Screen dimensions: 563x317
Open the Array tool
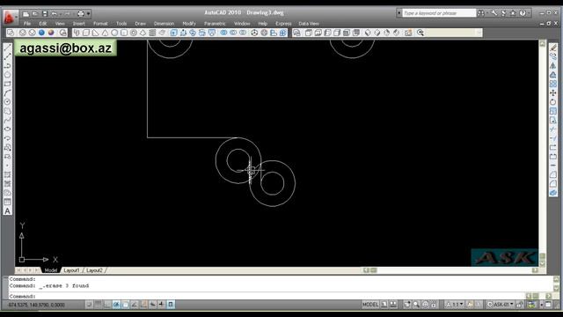pyautogui.click(x=553, y=84)
